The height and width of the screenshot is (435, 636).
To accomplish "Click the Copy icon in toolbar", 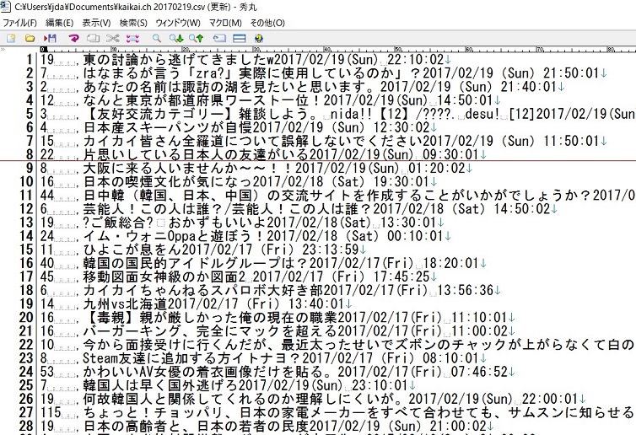I will 94,39.
